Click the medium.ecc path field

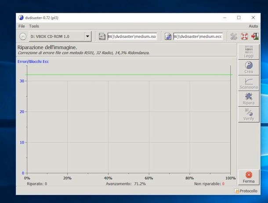pyautogui.click(x=198, y=36)
